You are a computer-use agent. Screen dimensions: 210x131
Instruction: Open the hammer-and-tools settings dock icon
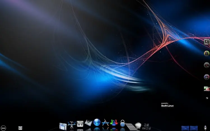(72, 125)
